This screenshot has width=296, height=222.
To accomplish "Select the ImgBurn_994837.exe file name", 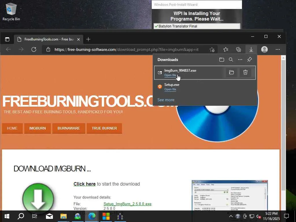I will [x=180, y=71].
